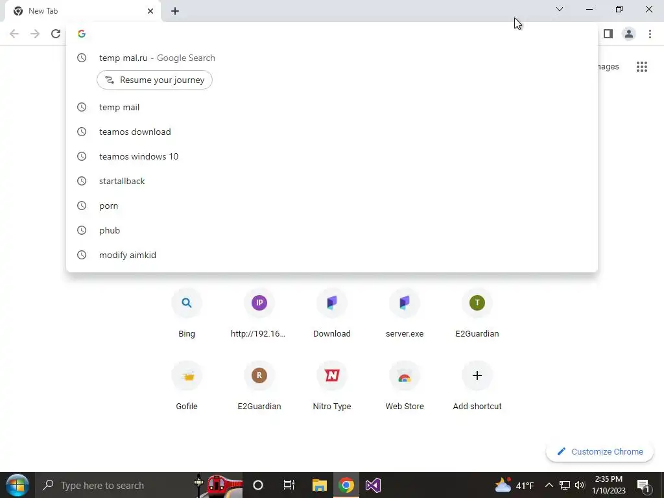Open a new tab with plus

175,11
